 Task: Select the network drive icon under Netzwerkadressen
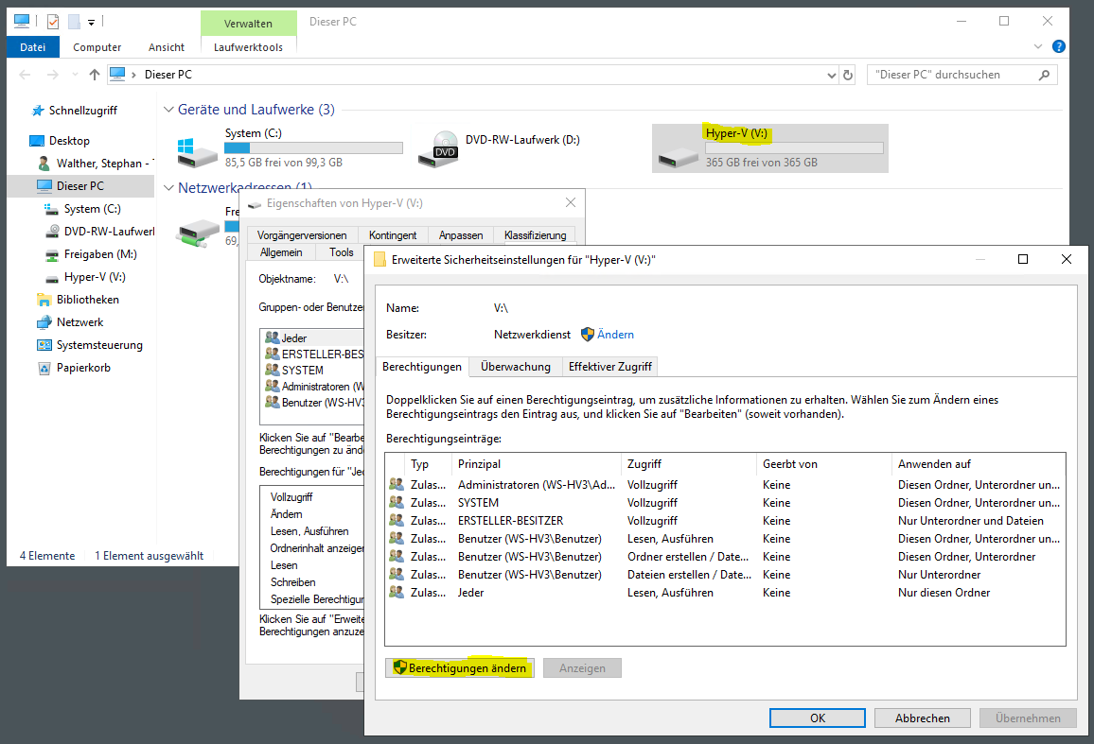point(198,233)
